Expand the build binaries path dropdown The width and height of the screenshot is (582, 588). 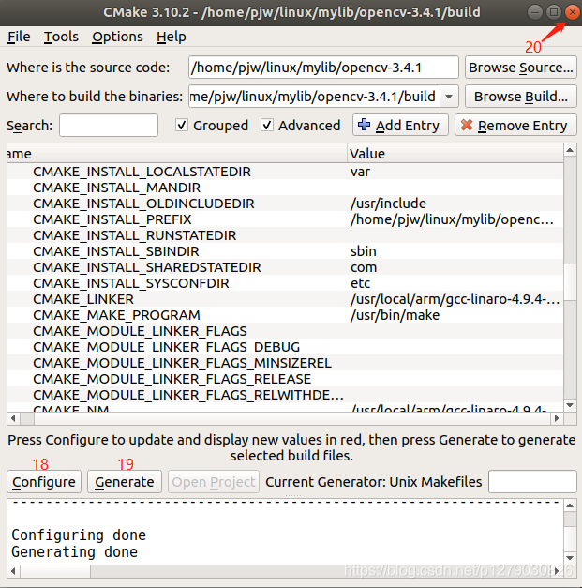[449, 97]
